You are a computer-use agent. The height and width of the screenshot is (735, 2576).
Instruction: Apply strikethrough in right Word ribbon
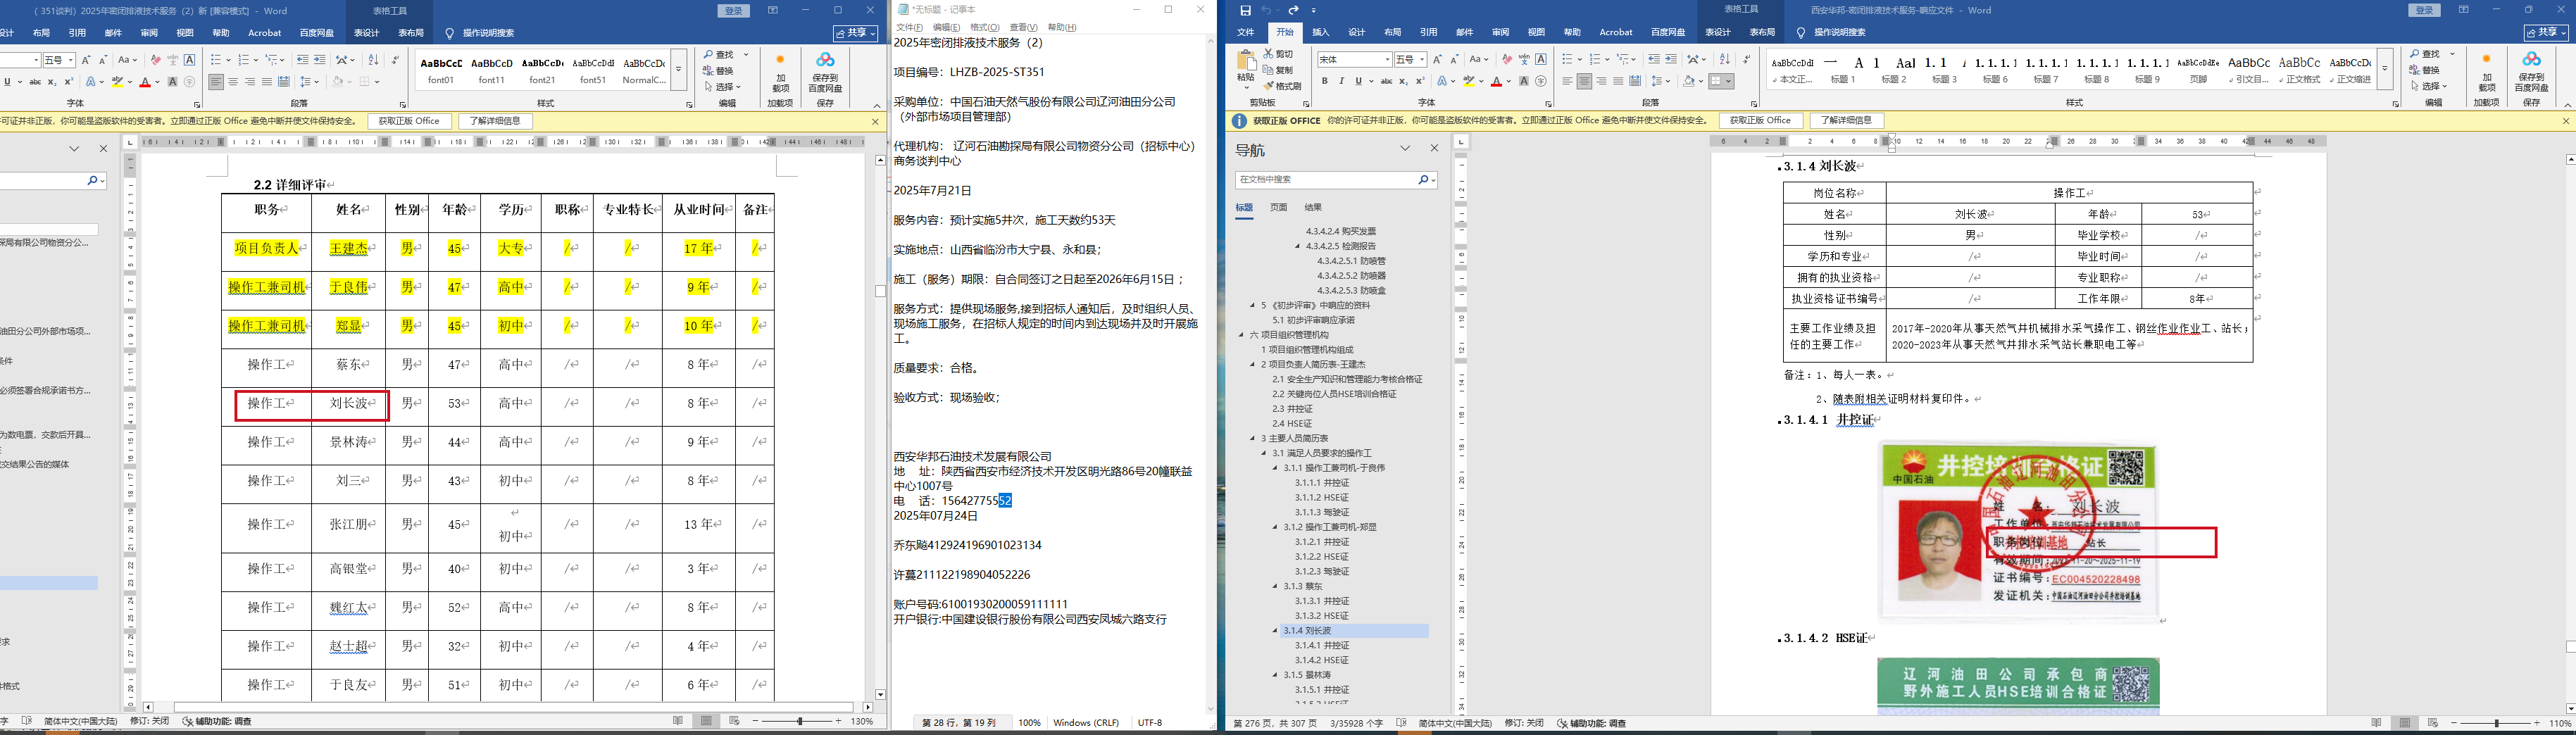pyautogui.click(x=1387, y=81)
